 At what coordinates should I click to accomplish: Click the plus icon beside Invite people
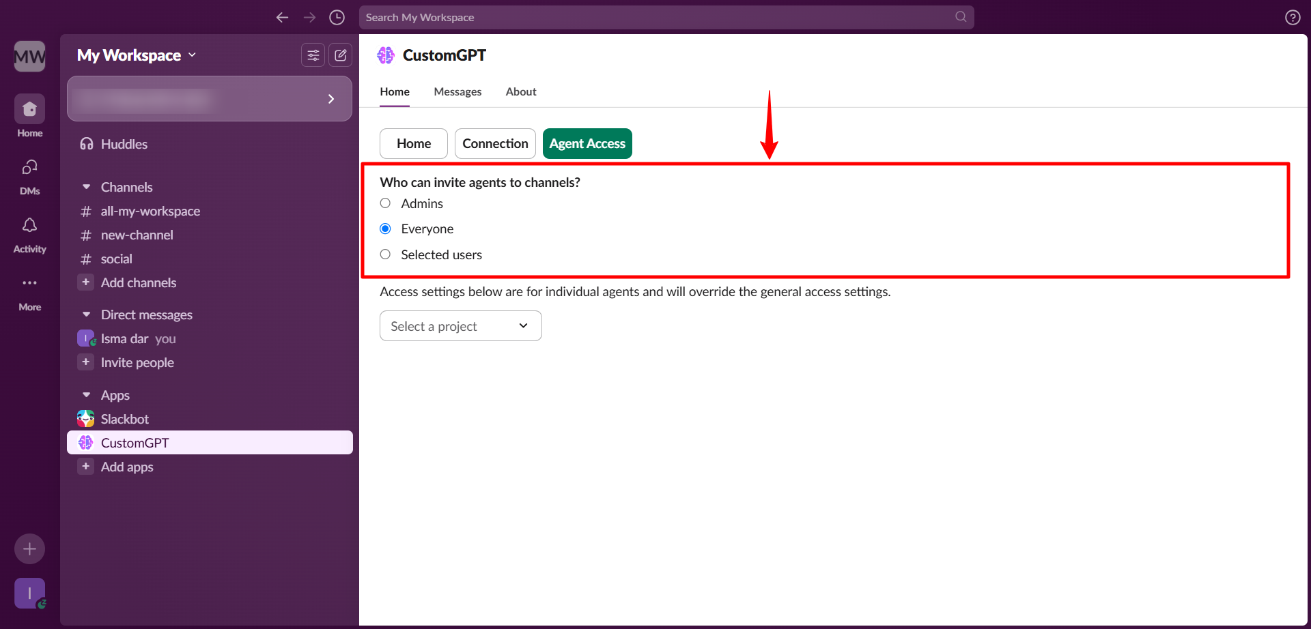click(x=86, y=362)
